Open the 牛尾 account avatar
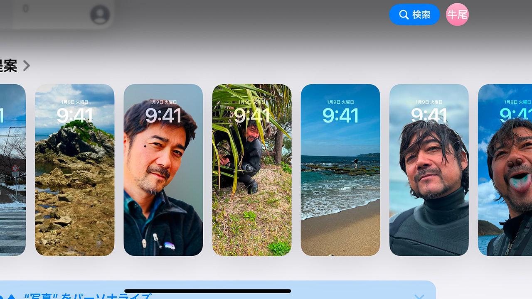The width and height of the screenshot is (532, 299). click(x=457, y=15)
